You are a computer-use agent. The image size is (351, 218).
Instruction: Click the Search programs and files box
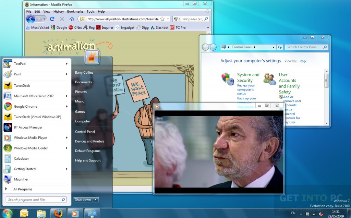(36, 199)
